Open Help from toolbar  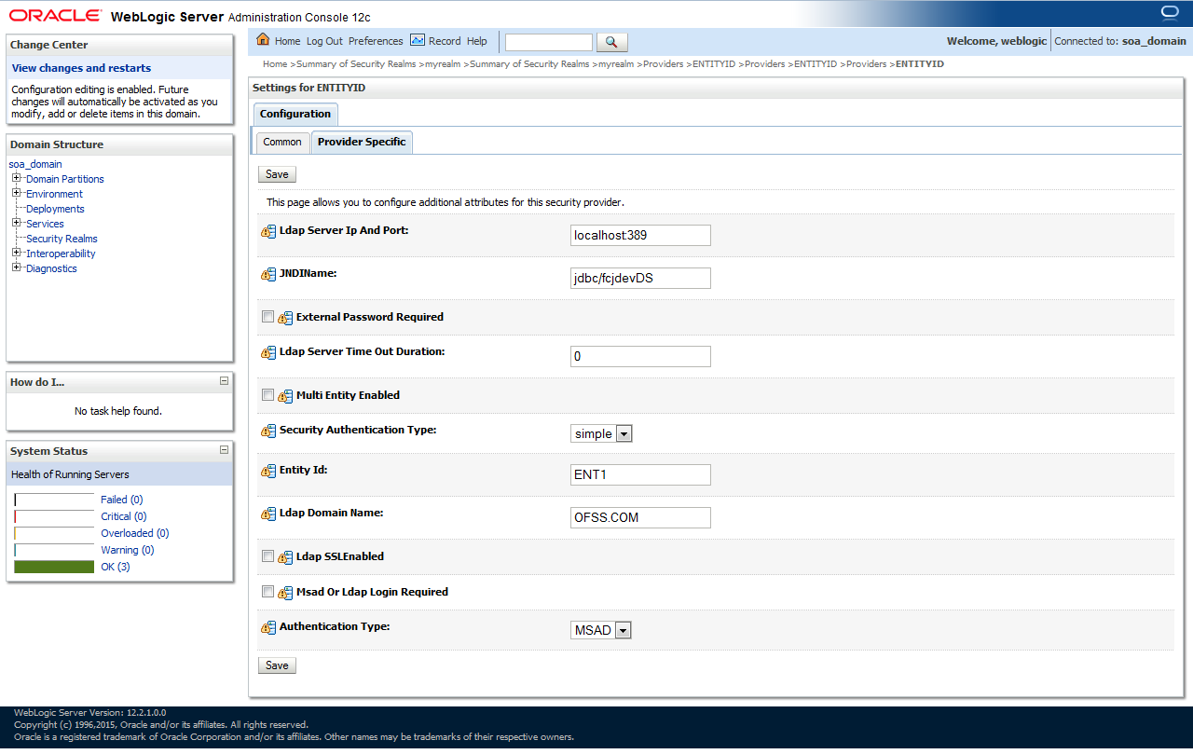(477, 41)
